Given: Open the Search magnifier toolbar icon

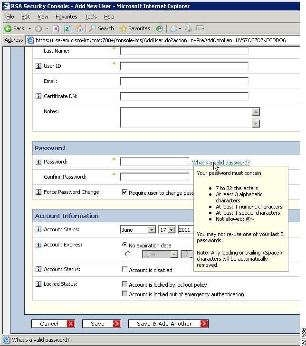Looking at the screenshot, I should 92,28.
